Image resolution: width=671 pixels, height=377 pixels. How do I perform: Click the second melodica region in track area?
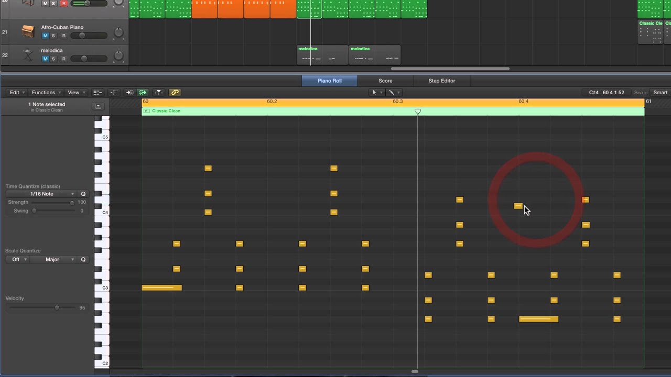coord(375,55)
